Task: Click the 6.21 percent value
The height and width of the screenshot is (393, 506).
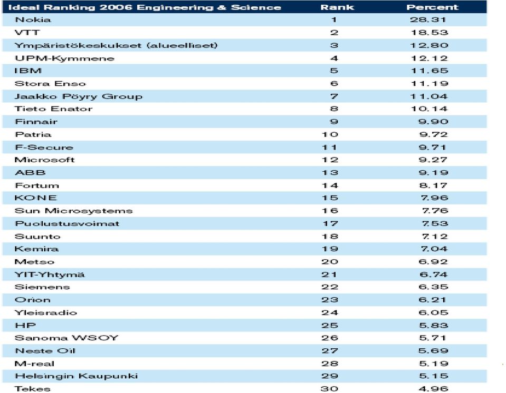Action: [x=433, y=300]
